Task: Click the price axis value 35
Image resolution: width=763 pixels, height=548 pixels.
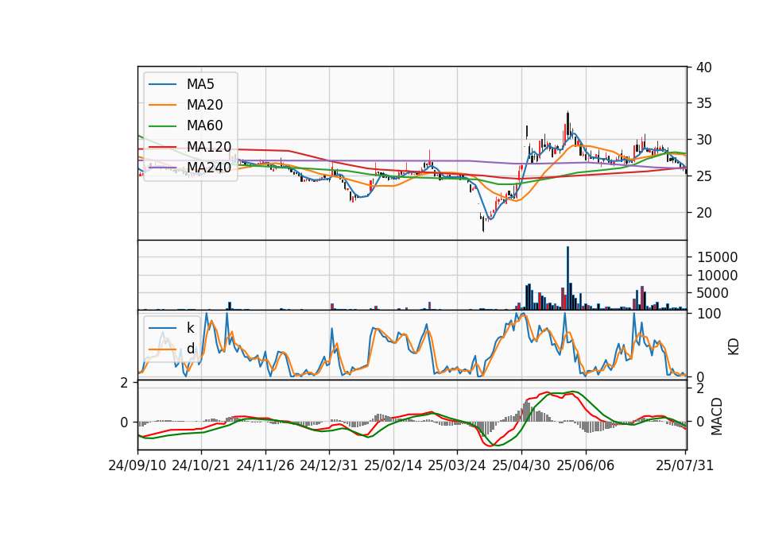Action: point(704,103)
